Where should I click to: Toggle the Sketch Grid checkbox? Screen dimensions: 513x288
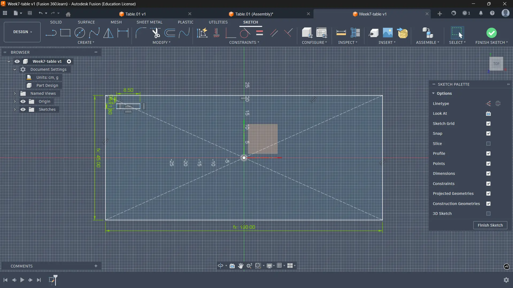(488, 124)
